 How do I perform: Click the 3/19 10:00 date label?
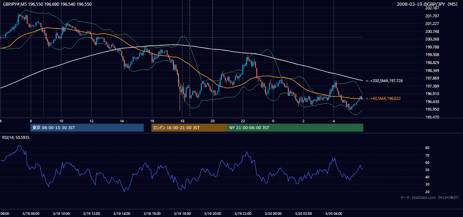(61, 214)
